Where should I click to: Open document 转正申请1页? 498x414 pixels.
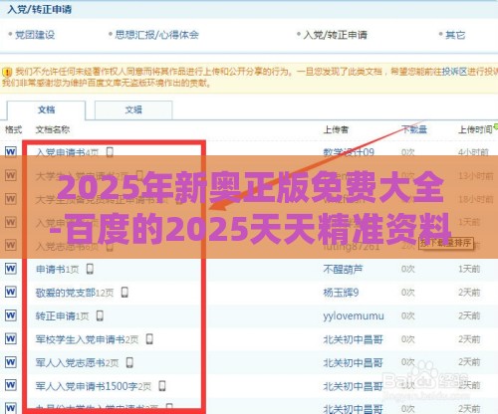pyautogui.click(x=62, y=315)
